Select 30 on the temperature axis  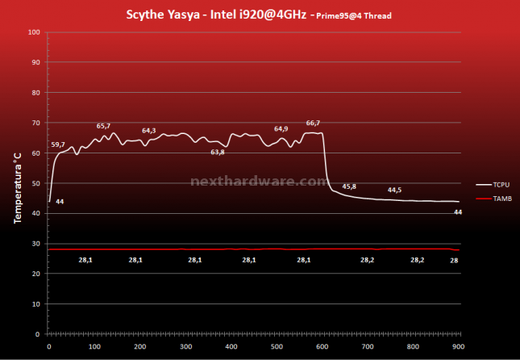[x=35, y=244]
